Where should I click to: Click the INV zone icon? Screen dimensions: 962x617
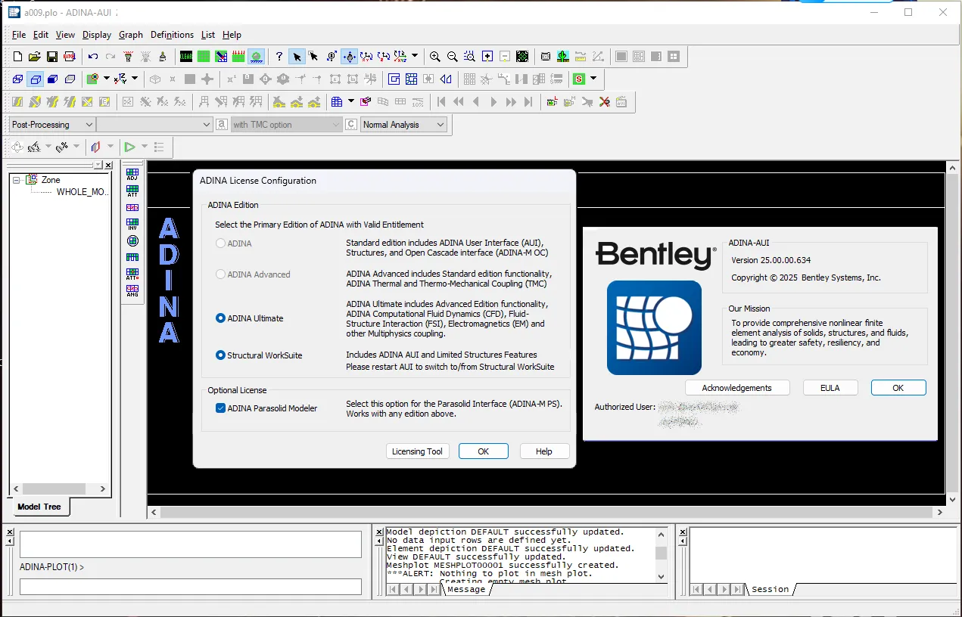[x=132, y=224]
